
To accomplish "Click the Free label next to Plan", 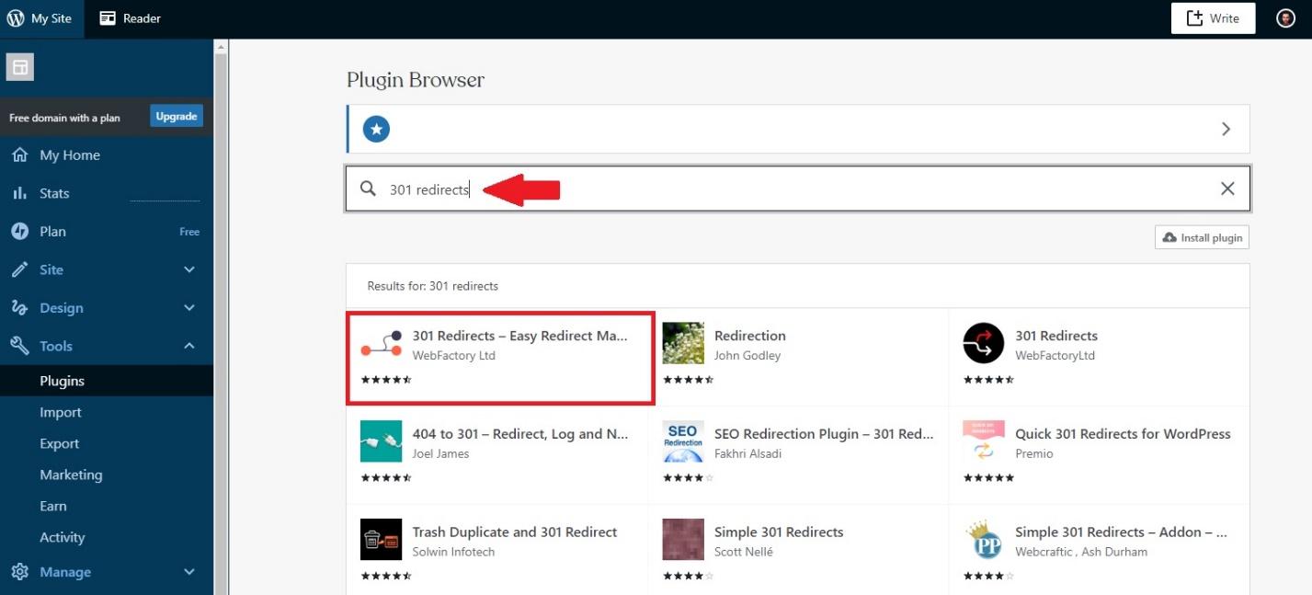I will coord(189,232).
